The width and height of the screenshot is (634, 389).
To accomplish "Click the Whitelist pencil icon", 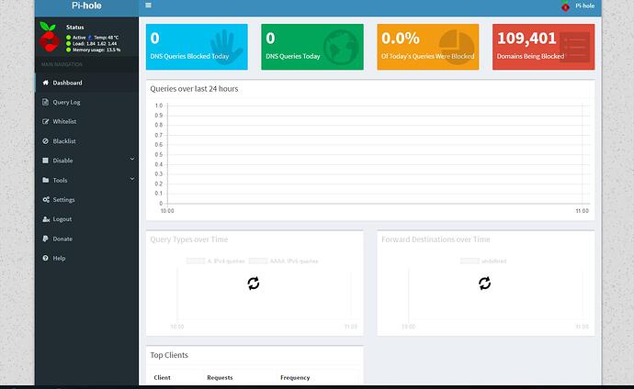I will (x=45, y=121).
